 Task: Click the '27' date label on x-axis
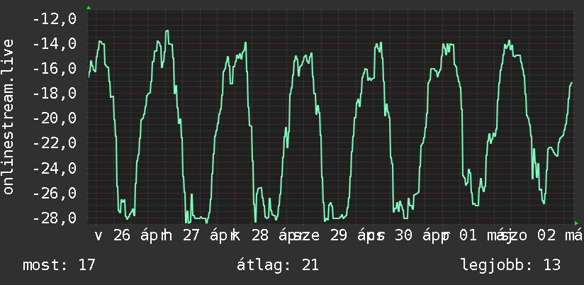pos(191,235)
